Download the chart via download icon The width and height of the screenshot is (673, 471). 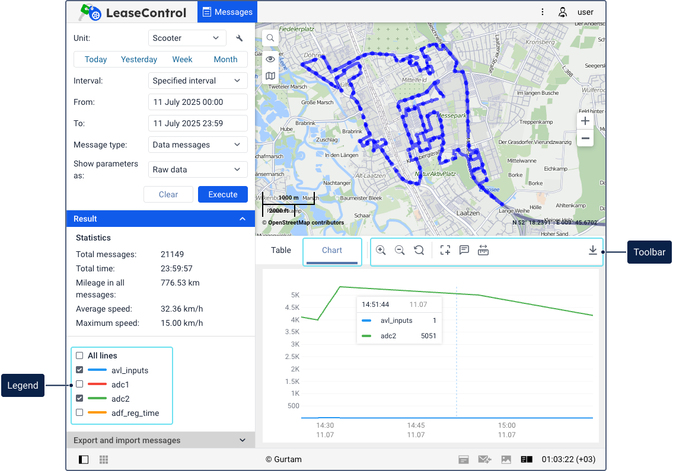coord(593,250)
